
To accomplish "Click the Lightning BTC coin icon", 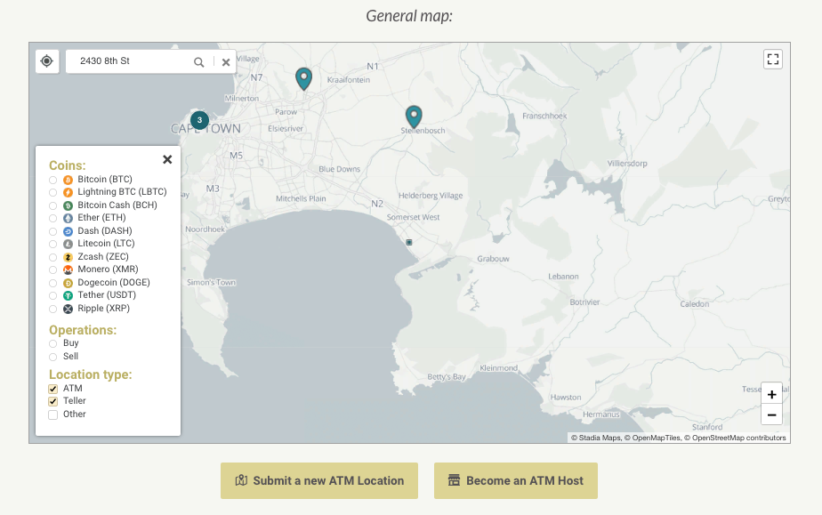I will tap(68, 193).
